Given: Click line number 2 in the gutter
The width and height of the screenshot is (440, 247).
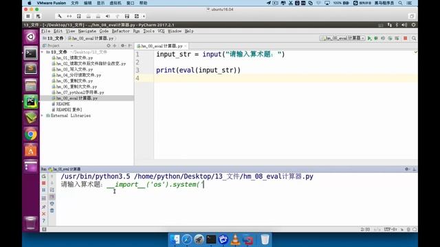Looking at the screenshot, I should click(137, 62).
